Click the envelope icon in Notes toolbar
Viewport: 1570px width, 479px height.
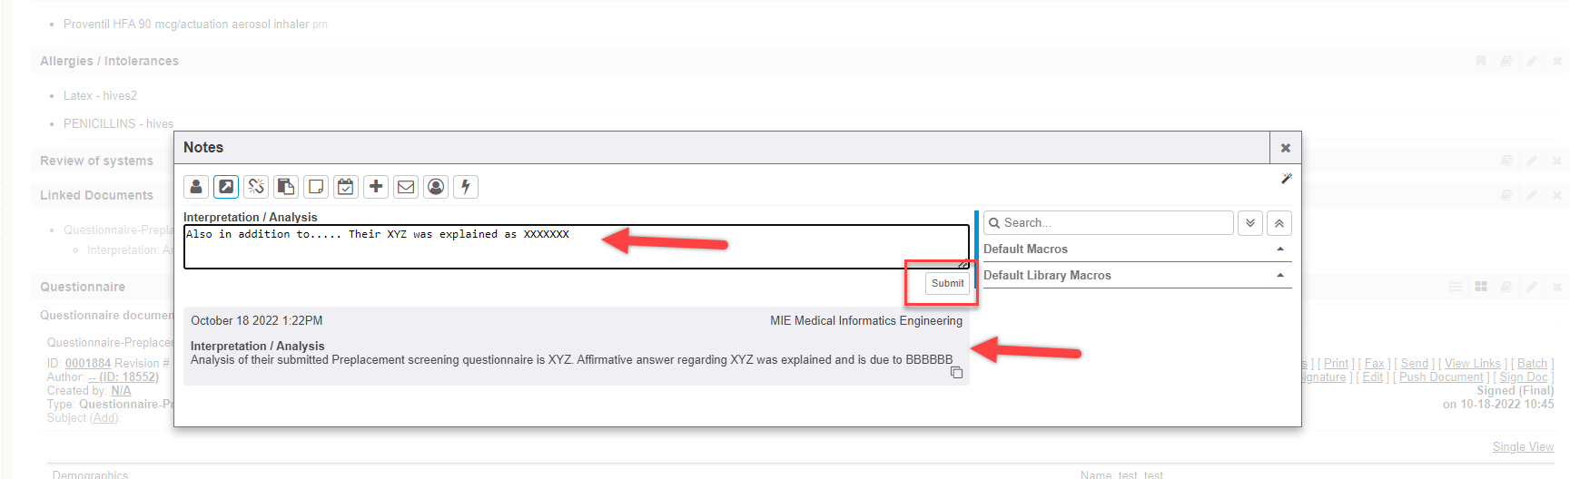pos(406,187)
